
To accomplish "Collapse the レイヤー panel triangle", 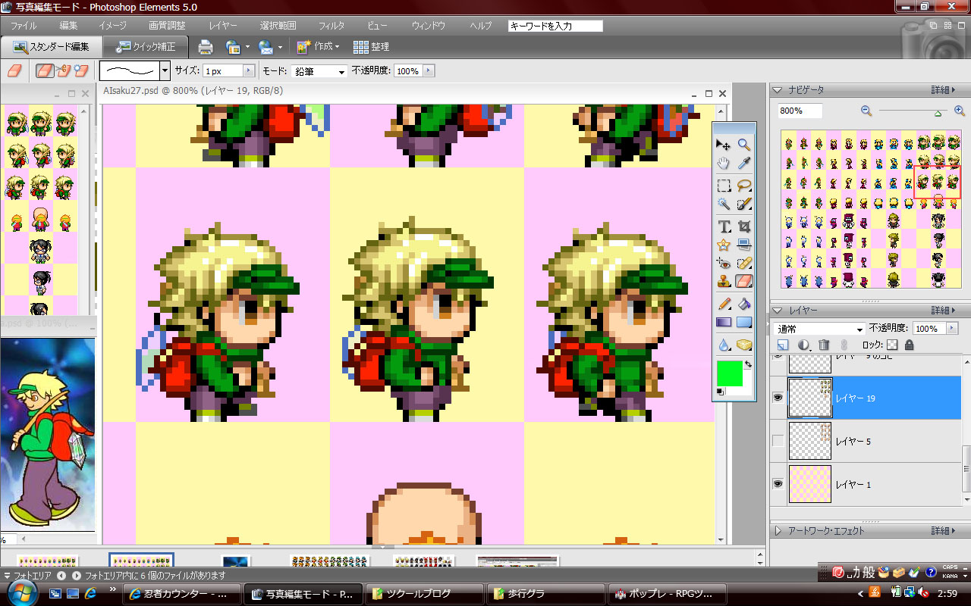I will (x=777, y=311).
